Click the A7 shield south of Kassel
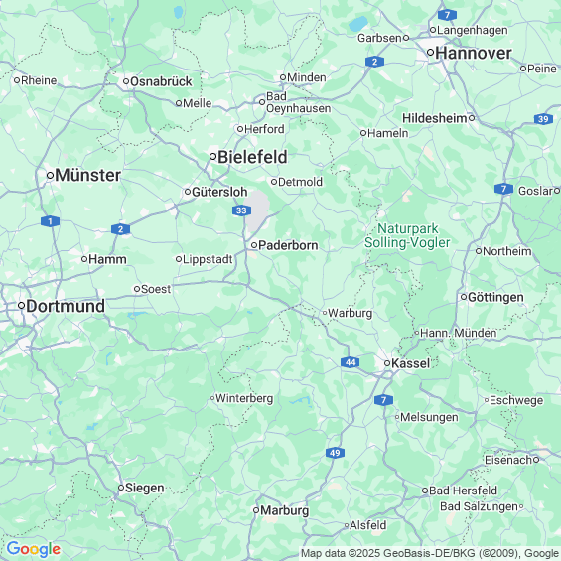Viewport: 561px width, 561px height. [383, 400]
